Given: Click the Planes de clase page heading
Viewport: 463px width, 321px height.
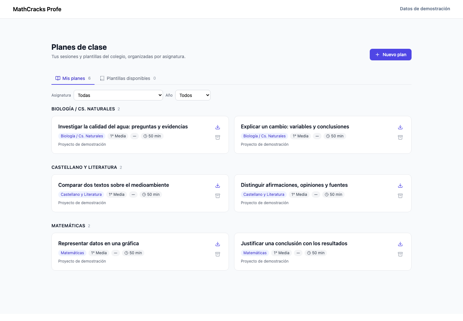Looking at the screenshot, I should pyautogui.click(x=79, y=47).
